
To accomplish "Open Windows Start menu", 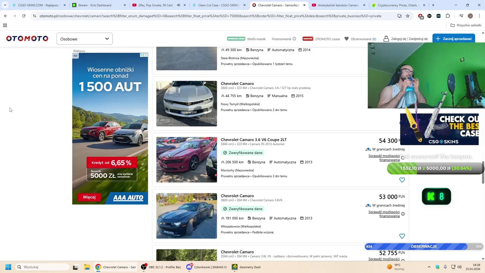I will (x=8, y=267).
